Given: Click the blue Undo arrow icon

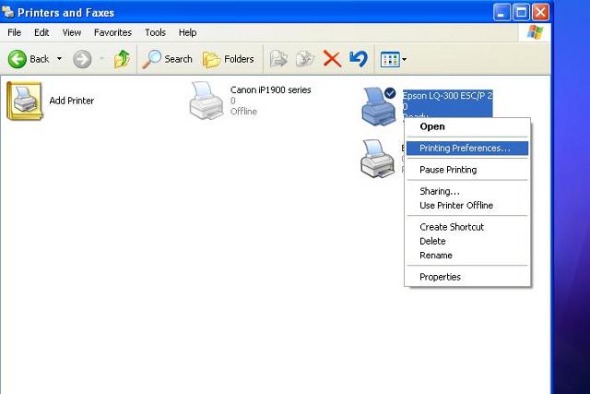Looking at the screenshot, I should [x=359, y=59].
